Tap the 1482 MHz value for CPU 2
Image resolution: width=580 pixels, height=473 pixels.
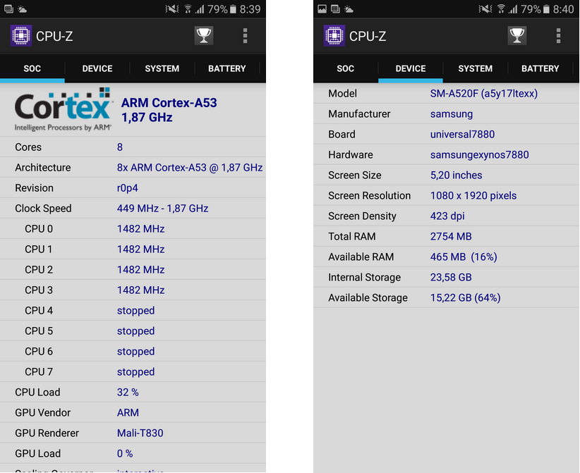point(141,270)
